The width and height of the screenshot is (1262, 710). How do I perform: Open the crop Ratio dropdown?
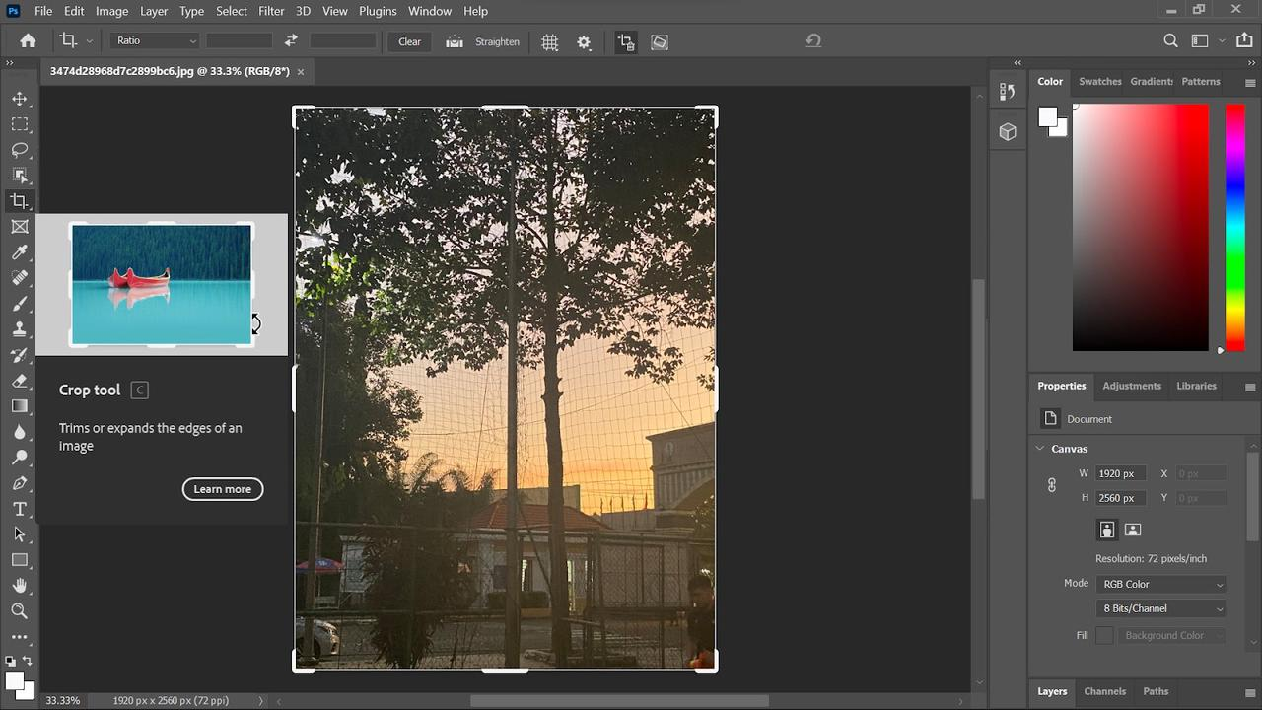pyautogui.click(x=153, y=40)
